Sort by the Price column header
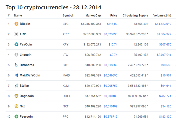Image resolution: width=183 pixels, height=124 pixels. pos(114,15)
